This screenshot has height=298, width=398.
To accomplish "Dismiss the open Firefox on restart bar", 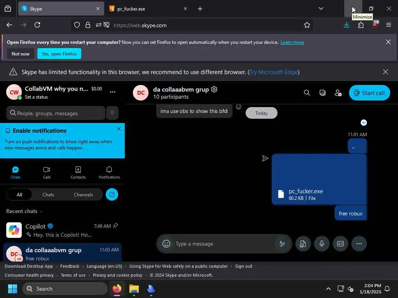I will click(388, 42).
